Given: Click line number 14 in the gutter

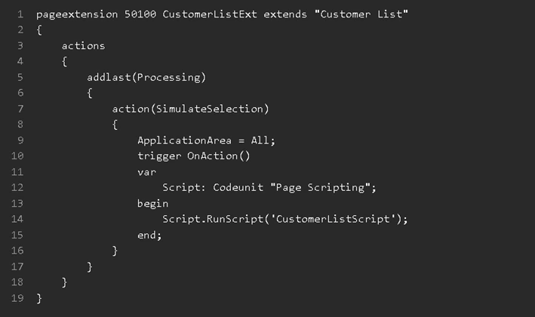Looking at the screenshot, I should click(18, 219).
